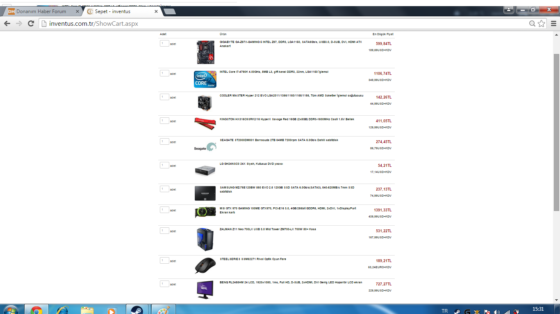Screen dimensions: 560x314
Task: Edit quantity field for LG DVD writer
Action: (164, 165)
